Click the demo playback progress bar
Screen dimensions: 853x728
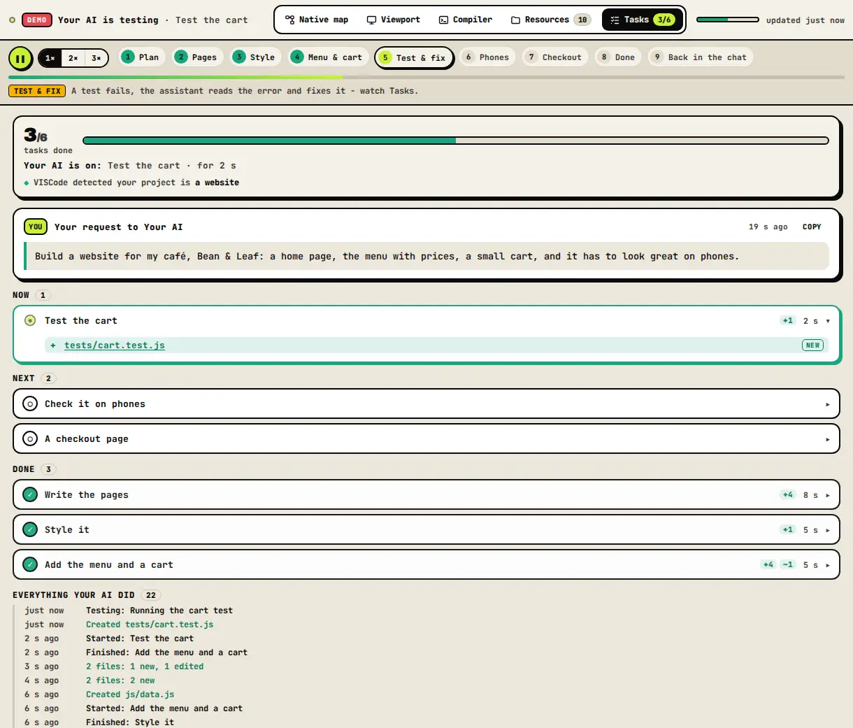(x=426, y=77)
